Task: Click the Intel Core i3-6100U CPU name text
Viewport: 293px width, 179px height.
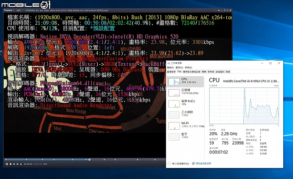Action: tap(251, 81)
